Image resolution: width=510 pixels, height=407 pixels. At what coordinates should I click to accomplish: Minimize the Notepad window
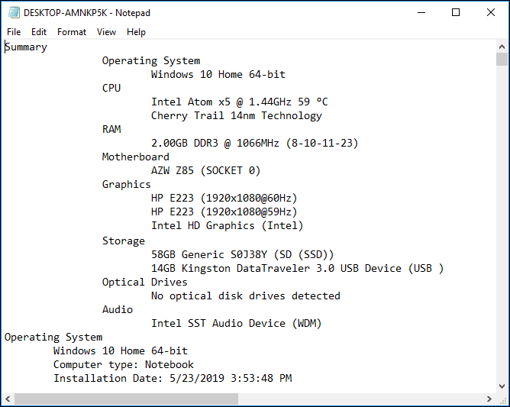pyautogui.click(x=421, y=12)
